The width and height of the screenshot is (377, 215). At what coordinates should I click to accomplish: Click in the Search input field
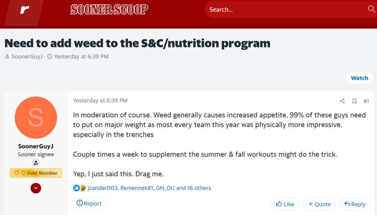[x=284, y=10]
